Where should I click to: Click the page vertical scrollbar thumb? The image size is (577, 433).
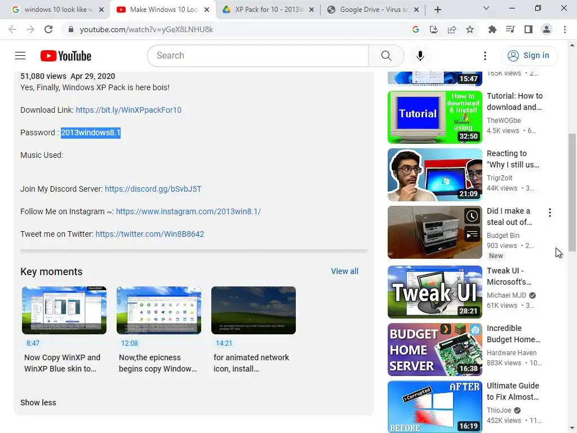572,192
